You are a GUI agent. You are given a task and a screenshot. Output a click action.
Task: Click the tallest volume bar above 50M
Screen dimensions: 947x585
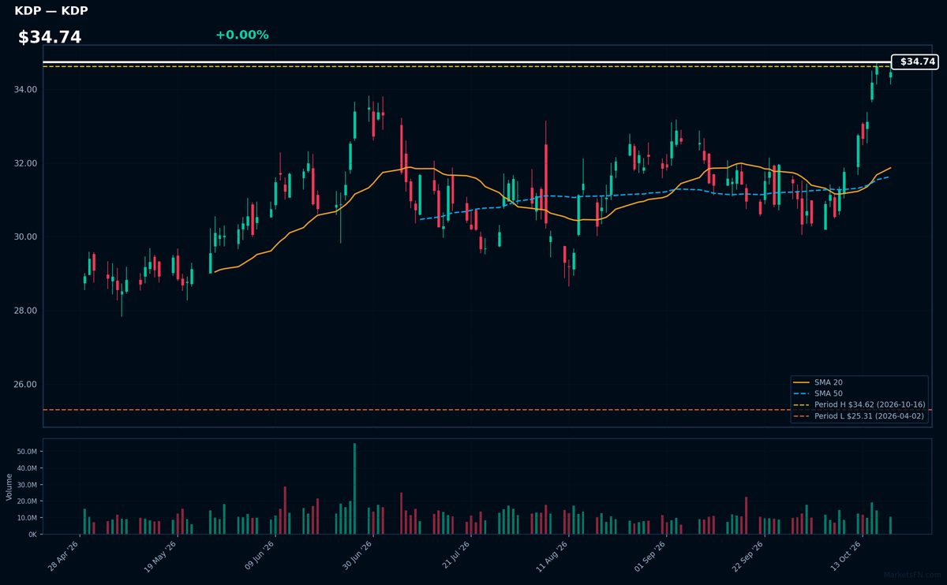click(354, 489)
